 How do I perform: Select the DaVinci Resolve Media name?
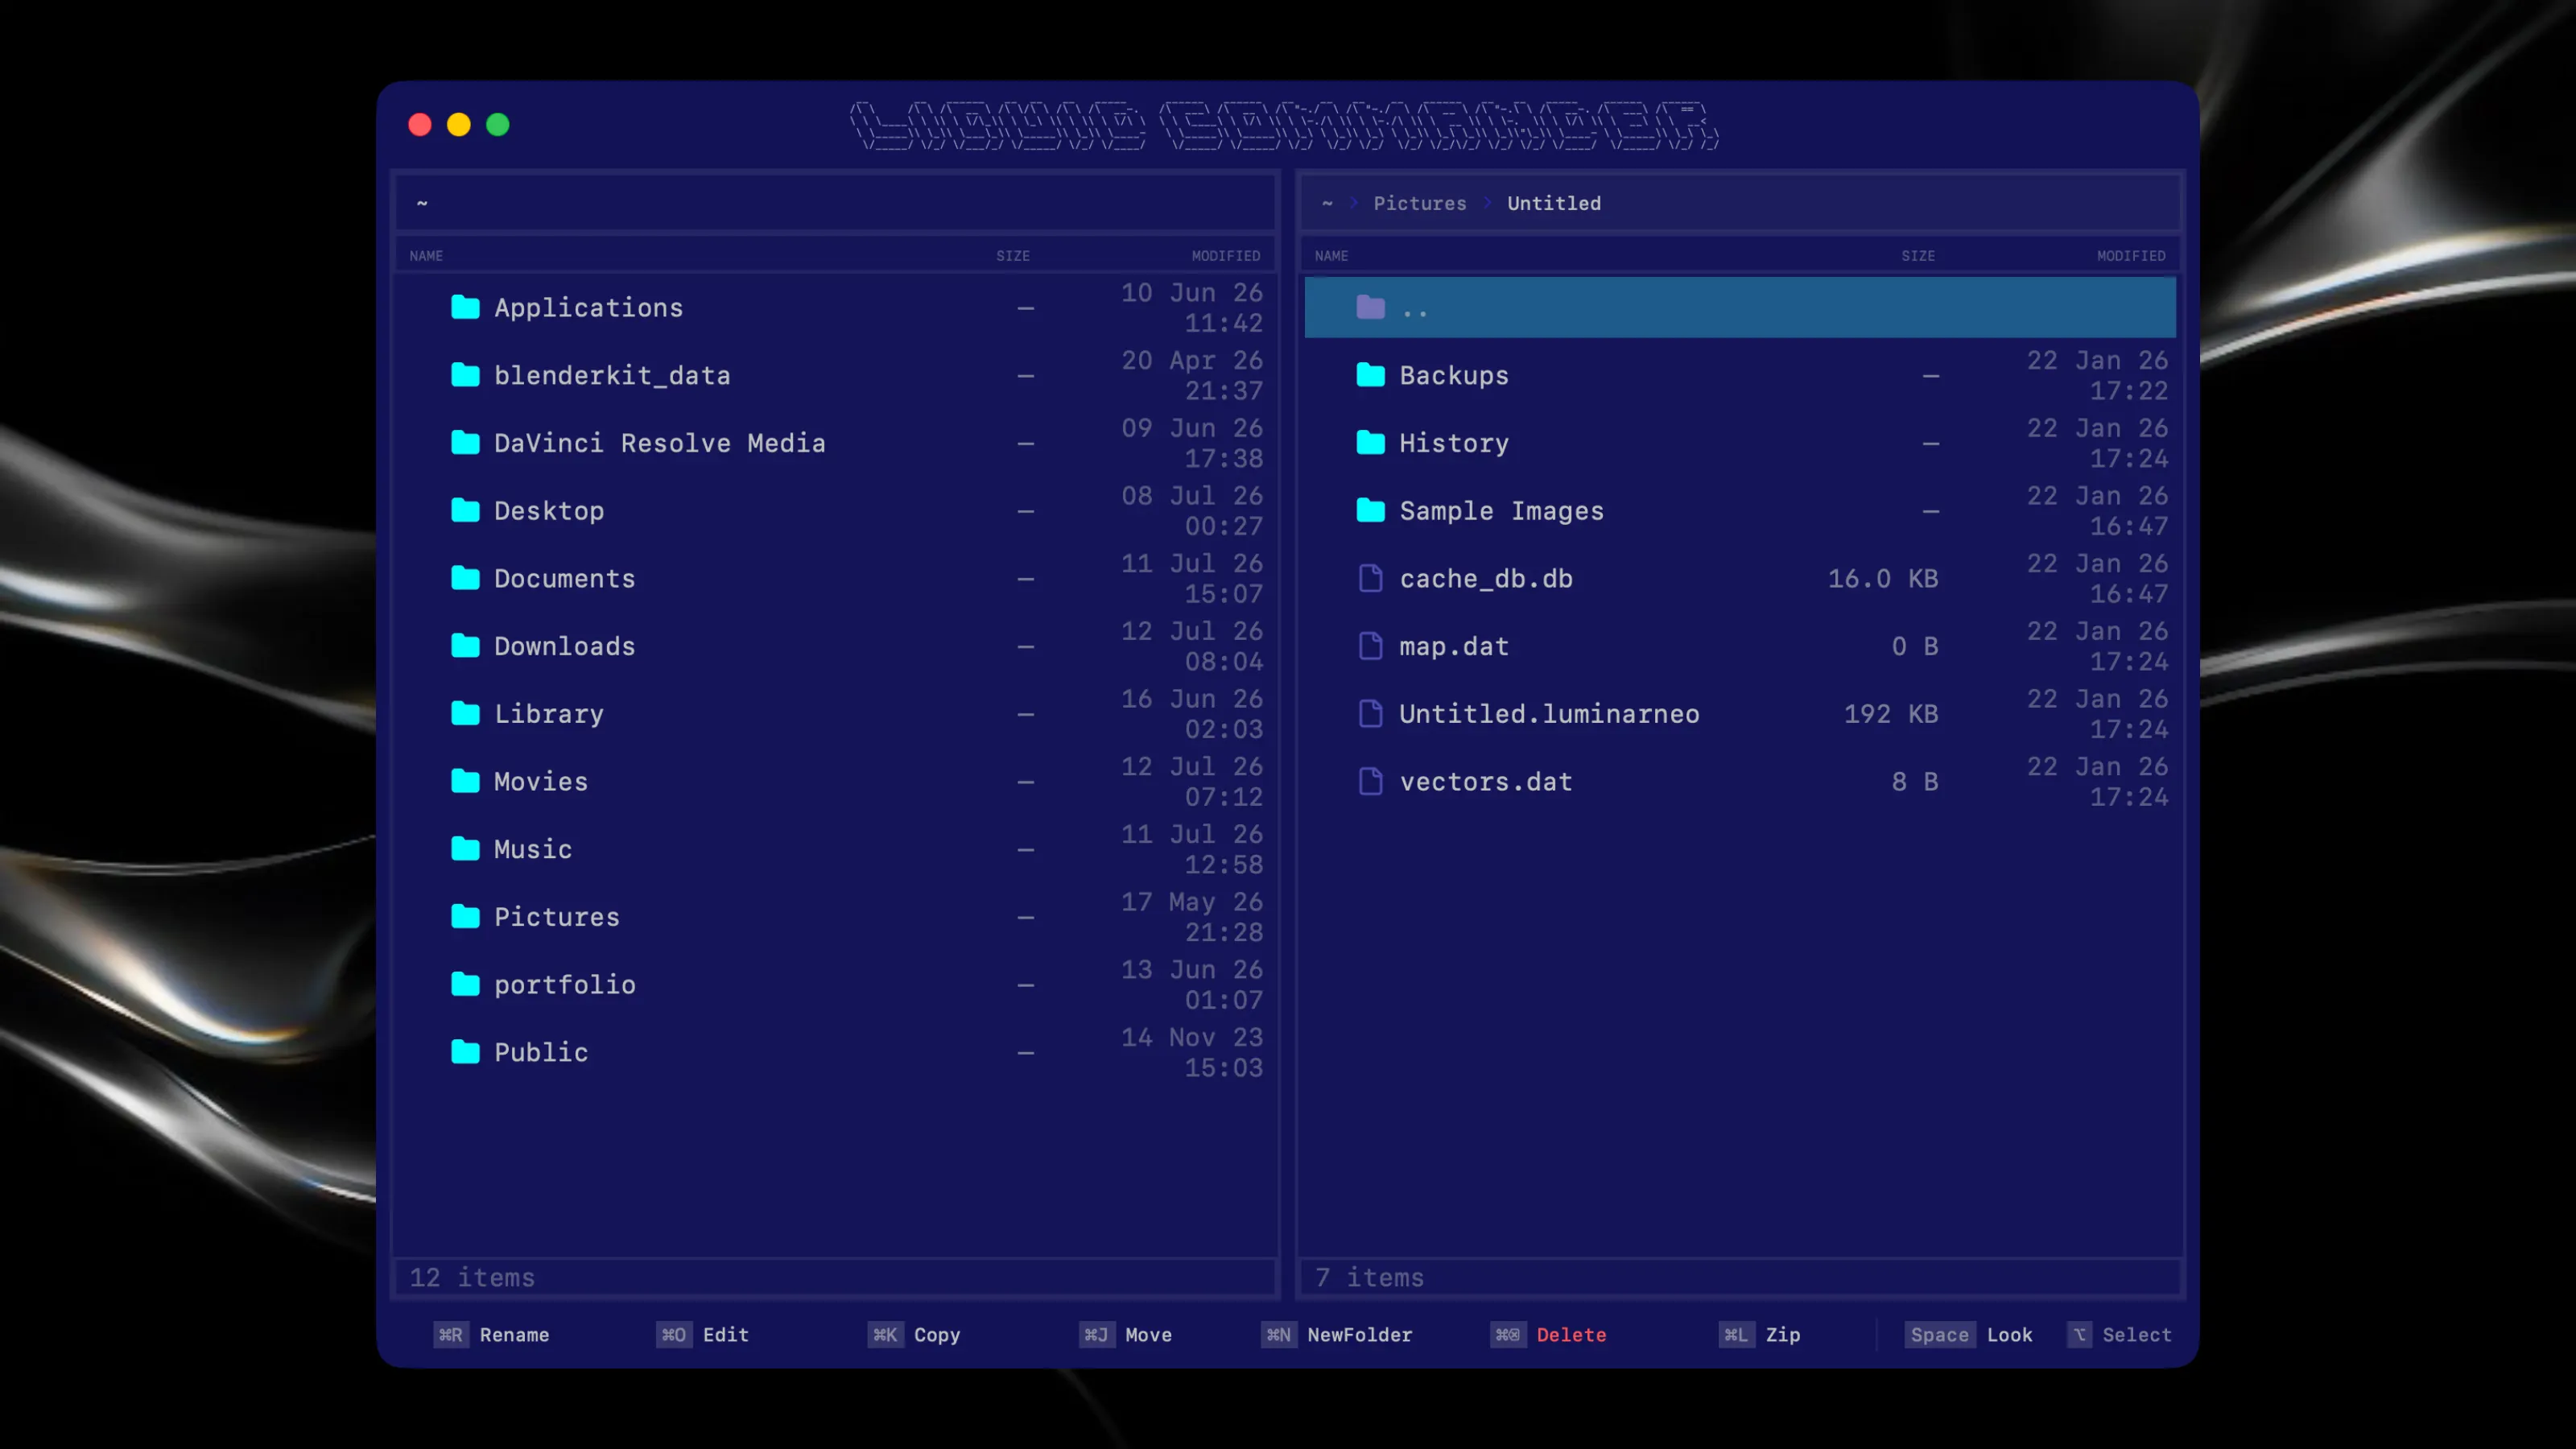pyautogui.click(x=660, y=443)
